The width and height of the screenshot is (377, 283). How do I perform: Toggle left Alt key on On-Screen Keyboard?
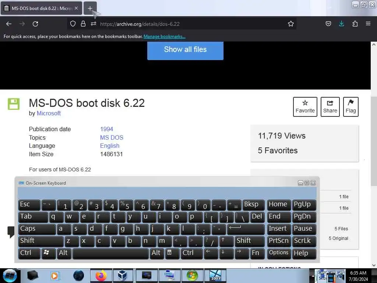point(64,254)
